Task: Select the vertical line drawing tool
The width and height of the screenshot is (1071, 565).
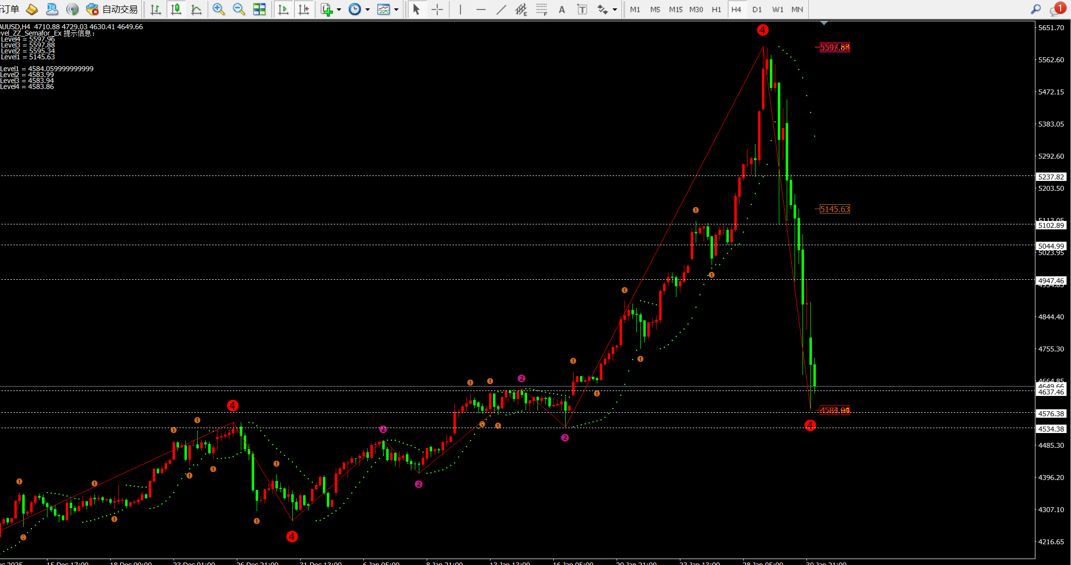Action: [x=460, y=9]
